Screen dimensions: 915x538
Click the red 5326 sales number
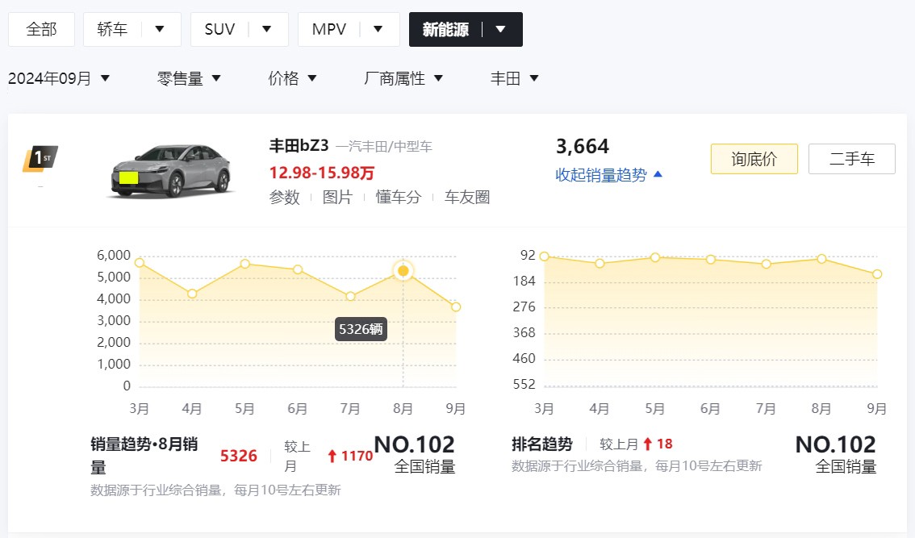(239, 456)
